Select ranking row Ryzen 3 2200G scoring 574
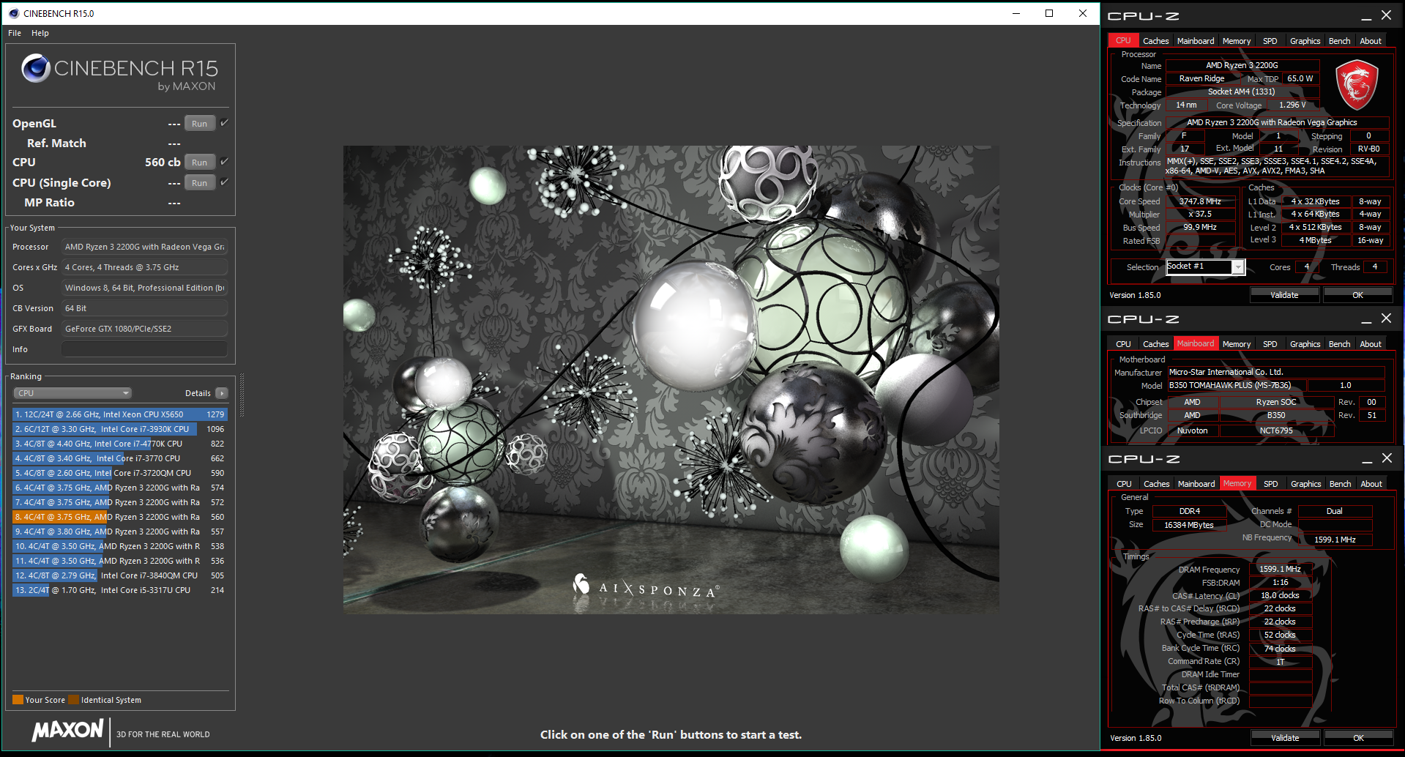Screen dimensions: 1405x757 point(120,488)
